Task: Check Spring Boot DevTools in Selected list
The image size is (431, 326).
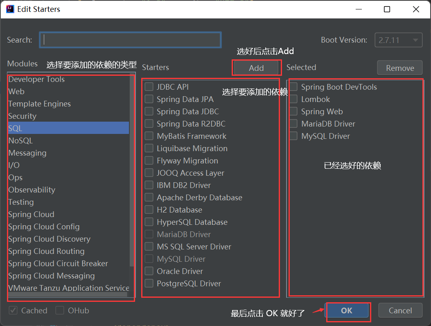Action: pyautogui.click(x=293, y=87)
